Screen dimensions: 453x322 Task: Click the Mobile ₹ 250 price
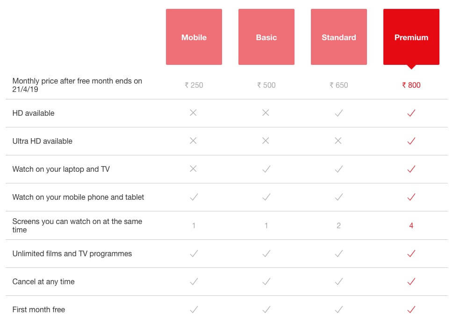point(194,85)
